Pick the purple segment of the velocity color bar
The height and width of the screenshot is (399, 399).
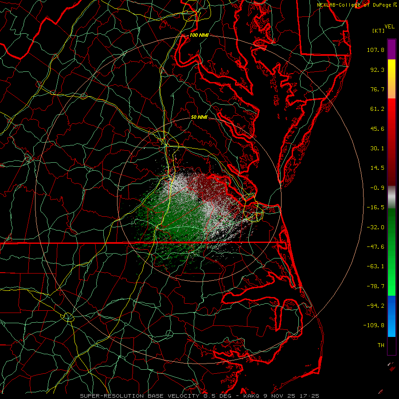pos(391,49)
